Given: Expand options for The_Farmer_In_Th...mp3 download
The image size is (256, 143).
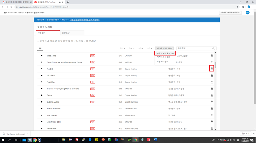Looking at the screenshot, I should click(28, 134).
